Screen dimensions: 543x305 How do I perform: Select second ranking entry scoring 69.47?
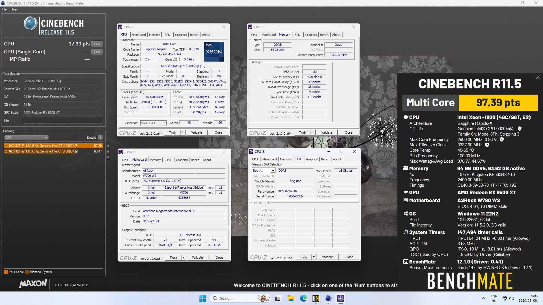coord(53,151)
